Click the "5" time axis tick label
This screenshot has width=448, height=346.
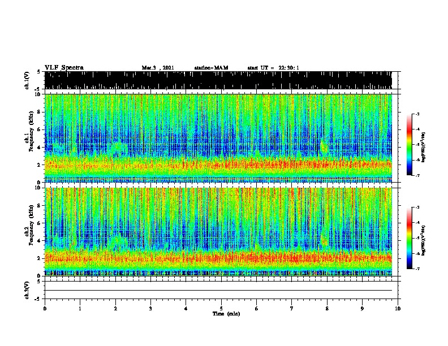[x=221, y=309]
